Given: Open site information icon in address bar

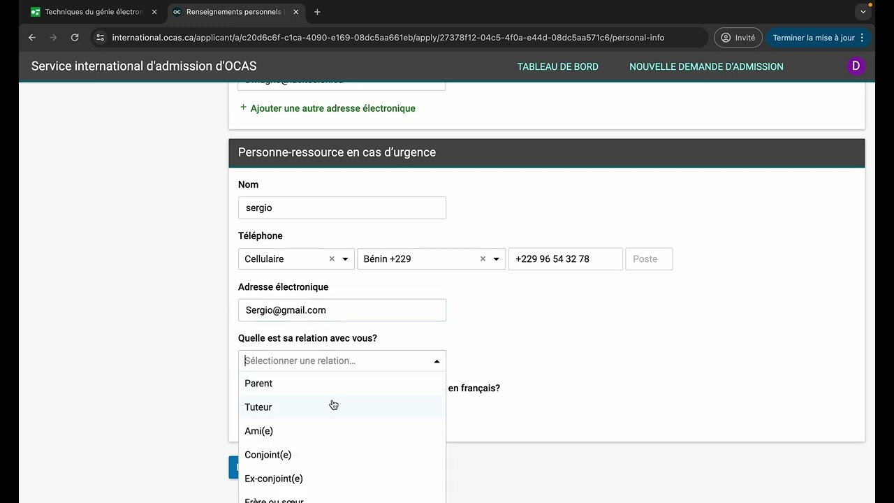Looking at the screenshot, I should click(x=100, y=38).
